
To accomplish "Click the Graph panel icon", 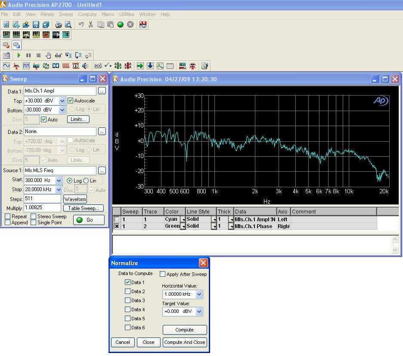I will coord(160,66).
